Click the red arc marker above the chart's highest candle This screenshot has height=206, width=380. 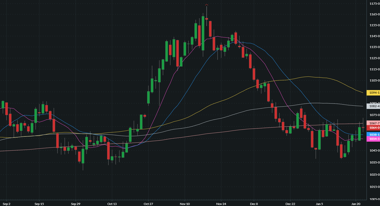click(x=206, y=5)
